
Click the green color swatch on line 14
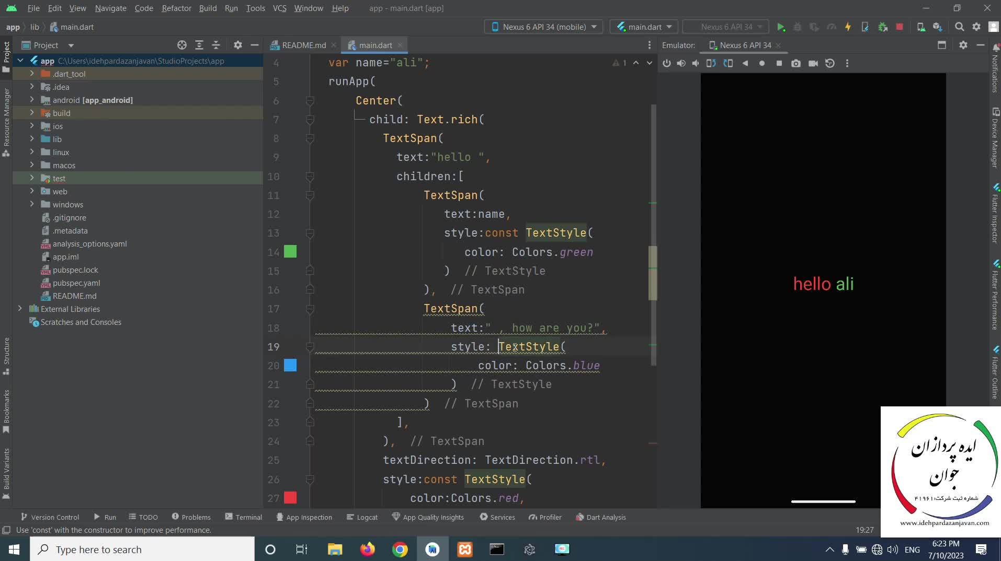tap(290, 252)
